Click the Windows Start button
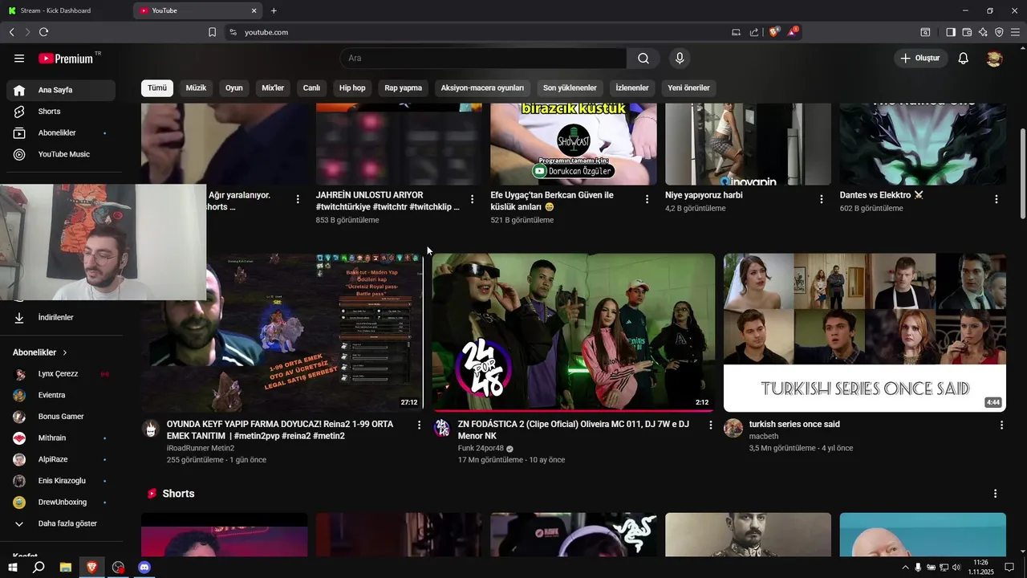1027x578 pixels. [x=13, y=568]
